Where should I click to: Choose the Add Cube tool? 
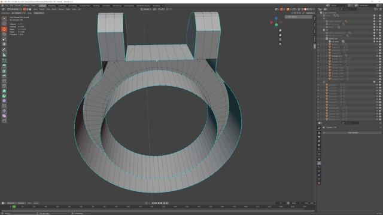pos(4,60)
